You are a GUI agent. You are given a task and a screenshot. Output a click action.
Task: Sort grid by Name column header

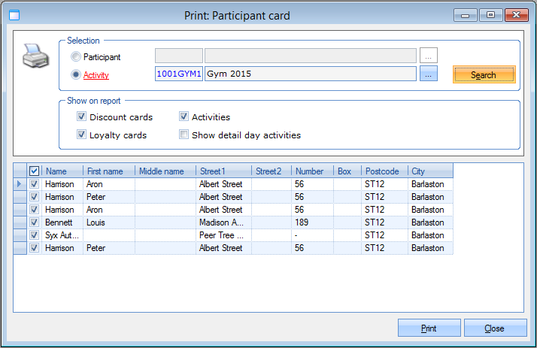62,171
